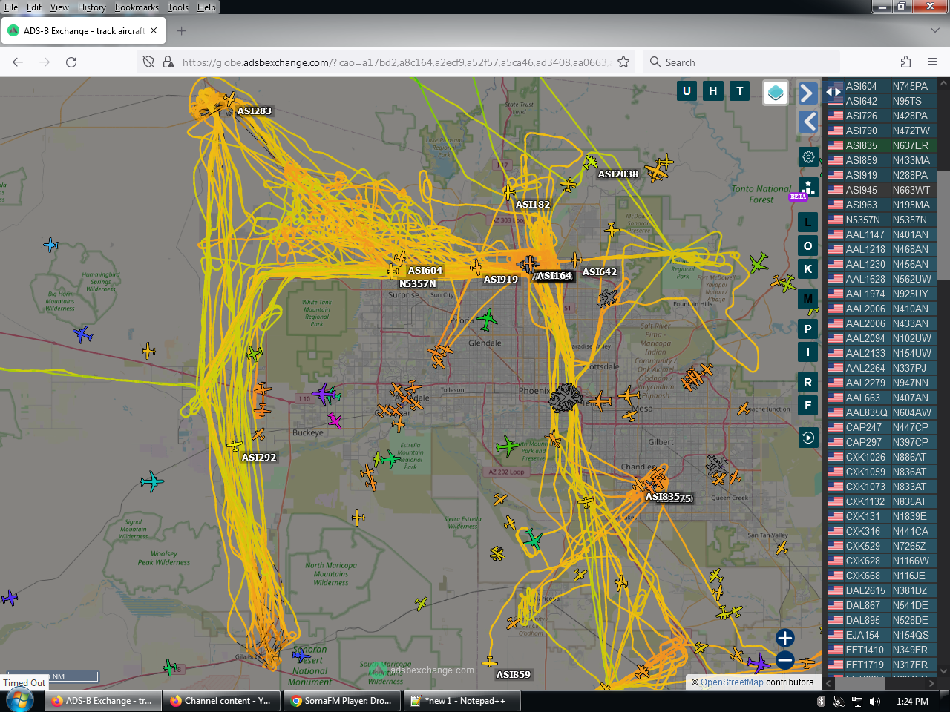Close the ADS-B Exchange tab
This screenshot has height=712, width=950.
[154, 31]
